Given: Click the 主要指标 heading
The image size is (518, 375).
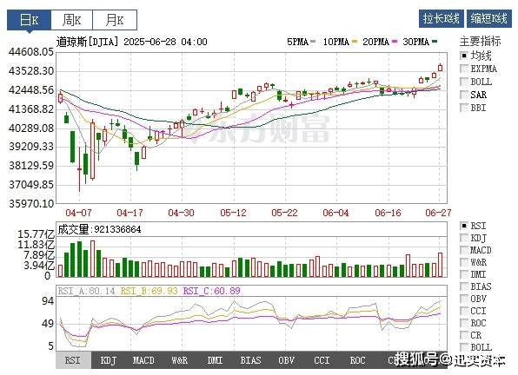Looking at the screenshot, I should [x=480, y=41].
